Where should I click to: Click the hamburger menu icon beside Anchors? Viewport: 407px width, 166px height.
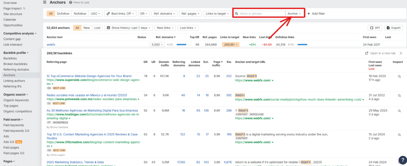[x=45, y=2]
